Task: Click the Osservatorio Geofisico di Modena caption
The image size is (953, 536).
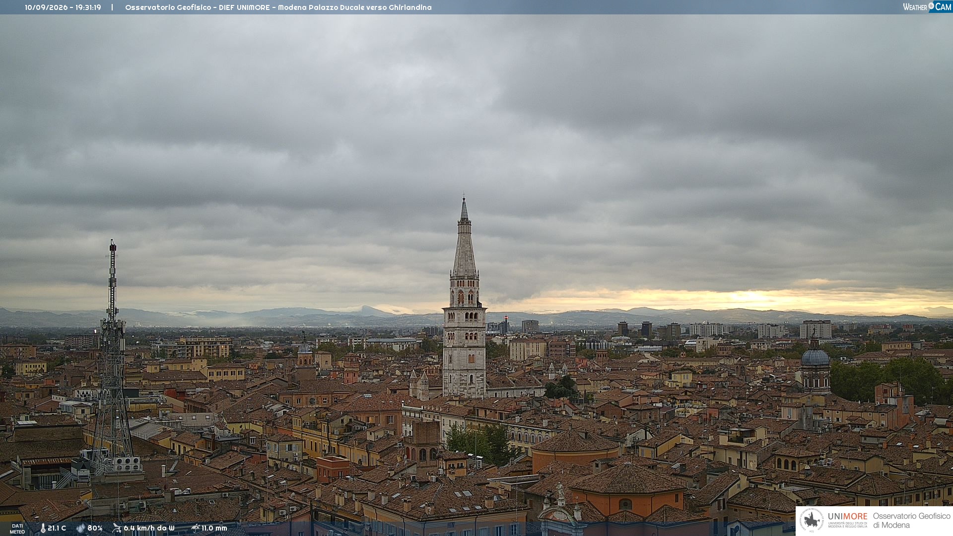Action: [x=911, y=520]
